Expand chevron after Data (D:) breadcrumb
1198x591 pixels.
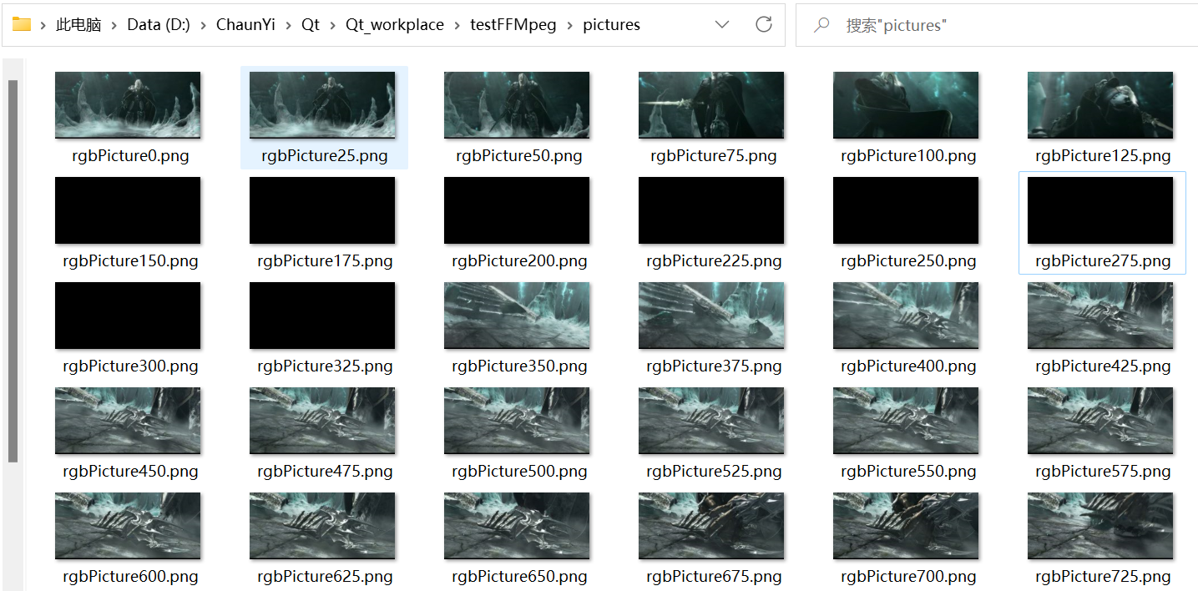point(203,25)
